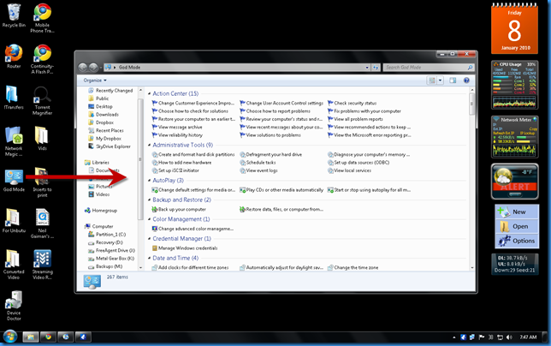Open Change User Account Control settings
Image resolution: width=551 pixels, height=346 pixels.
[281, 103]
